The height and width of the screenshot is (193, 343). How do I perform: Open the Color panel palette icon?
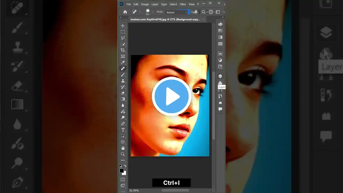[x=220, y=24]
